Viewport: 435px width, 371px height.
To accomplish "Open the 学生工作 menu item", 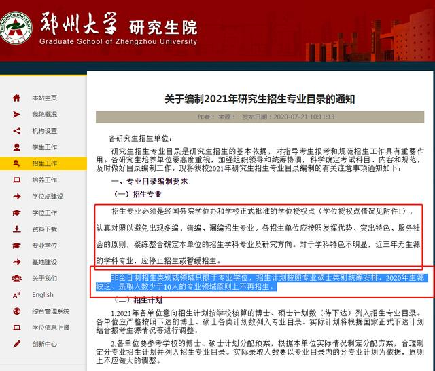I will pos(44,147).
